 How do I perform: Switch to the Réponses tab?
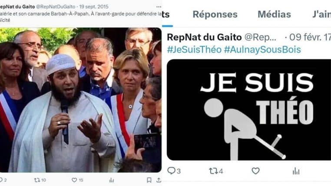[215, 14]
